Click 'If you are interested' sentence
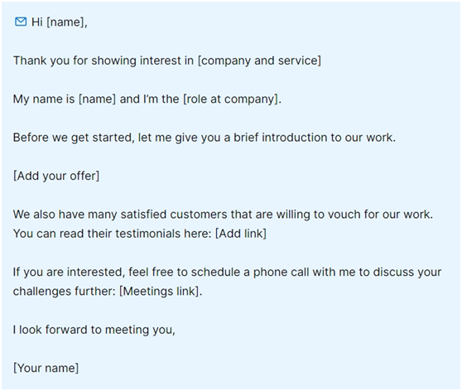Screen dimensions: 462x391 click(x=227, y=272)
